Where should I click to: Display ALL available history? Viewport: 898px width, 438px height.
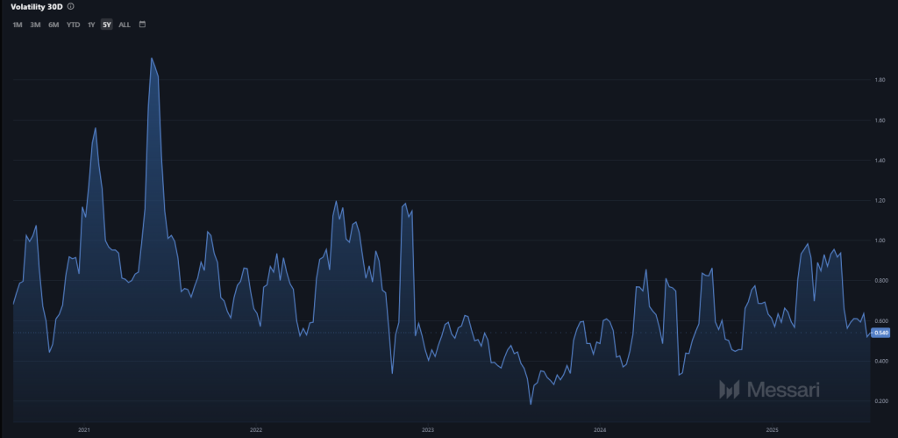click(125, 25)
